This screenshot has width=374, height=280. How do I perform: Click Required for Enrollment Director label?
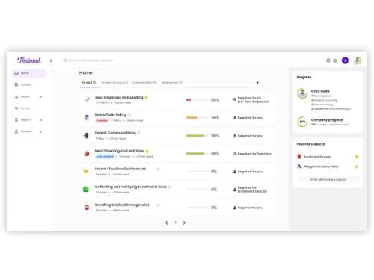(x=252, y=190)
